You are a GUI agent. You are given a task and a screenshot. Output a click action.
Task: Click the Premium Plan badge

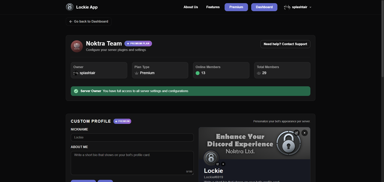pyautogui.click(x=138, y=44)
